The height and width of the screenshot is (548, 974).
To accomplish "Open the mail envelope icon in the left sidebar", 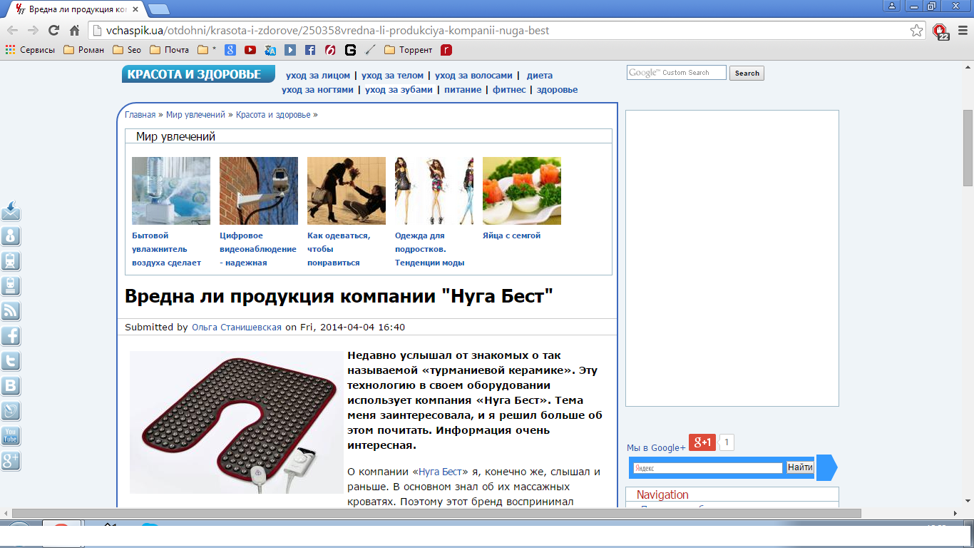I will 11,211.
